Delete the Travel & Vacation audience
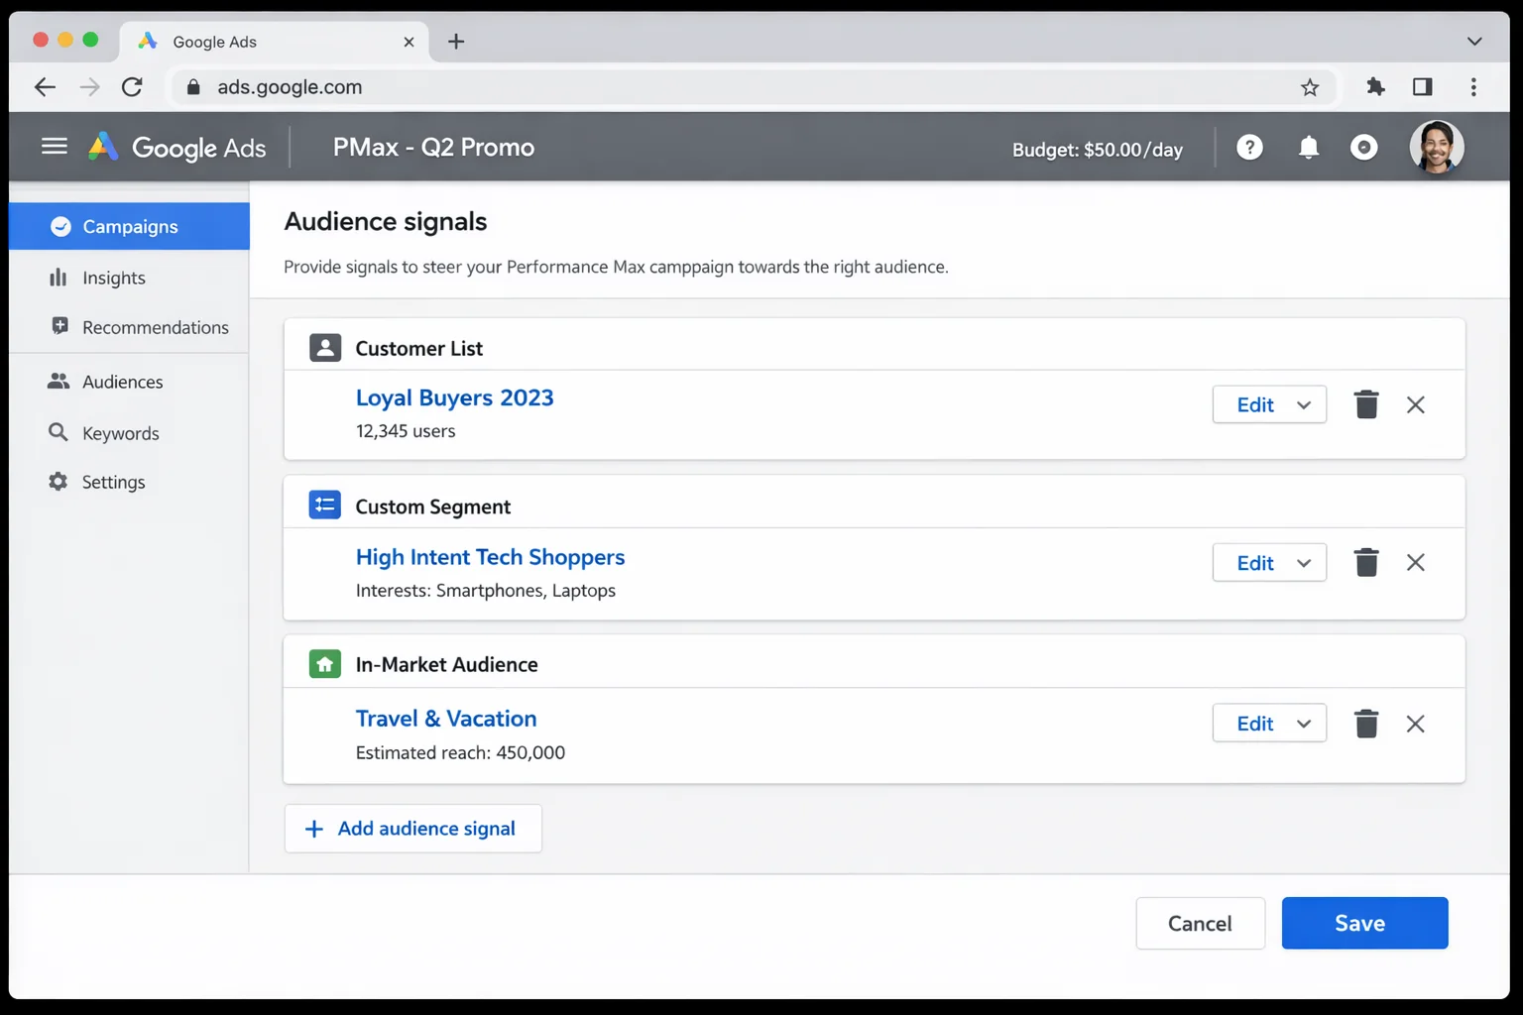The height and width of the screenshot is (1015, 1523). coord(1366,724)
